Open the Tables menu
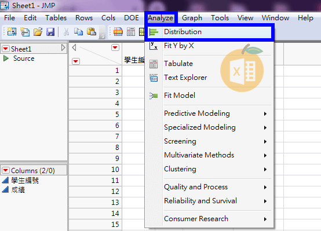 pyautogui.click(x=56, y=18)
